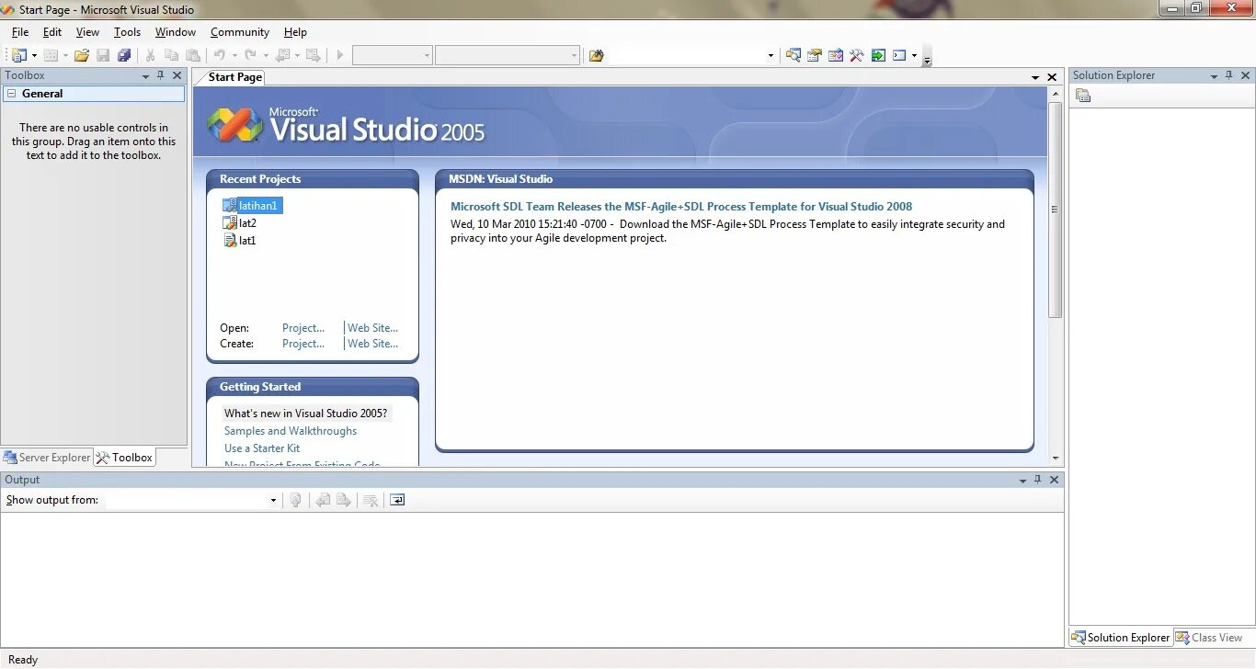Click the Redo arrow icon
Screen dimensions: 1256x669
pyautogui.click(x=250, y=55)
